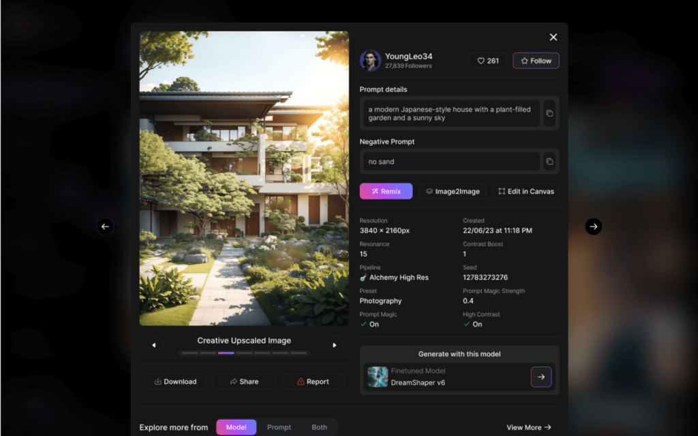Select the Model explore tab
Viewport: 698px width, 436px height.
click(237, 427)
